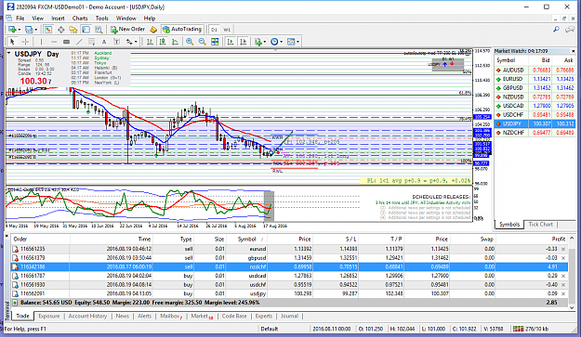581x337 pixels.
Task: Open the indicators list icon
Action: tap(258, 42)
